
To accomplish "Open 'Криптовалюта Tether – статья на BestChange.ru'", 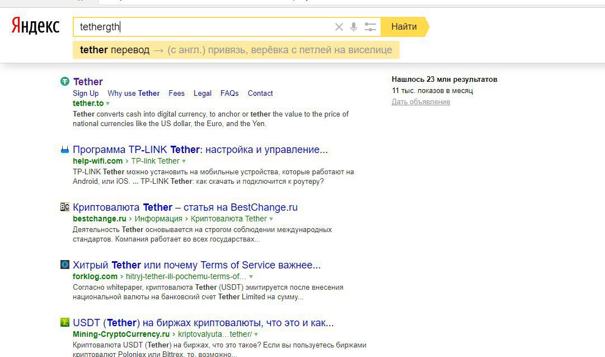I will 185,207.
